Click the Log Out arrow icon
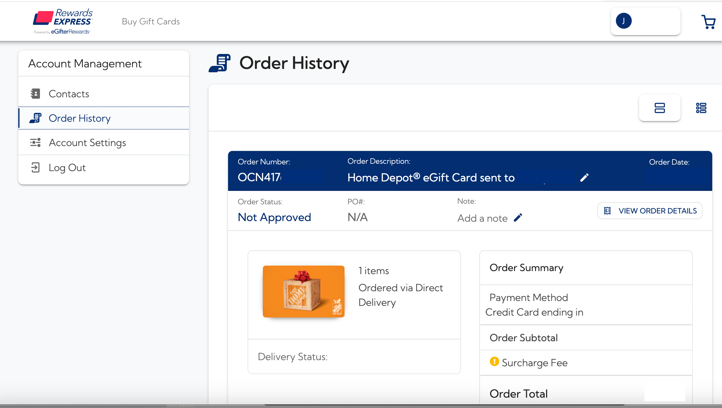The height and width of the screenshot is (408, 722). click(x=35, y=167)
